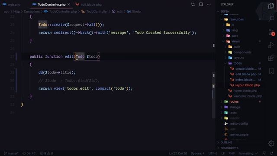This screenshot has width=277, height=156.
Task: Open the Run and Debug view
Action: 271,45
